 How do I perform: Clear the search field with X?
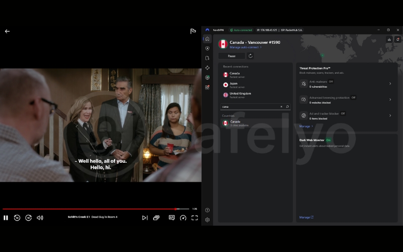[281, 107]
